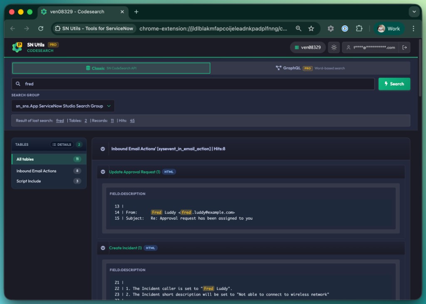
Task: Open a new tab with the plus button
Action: [136, 12]
